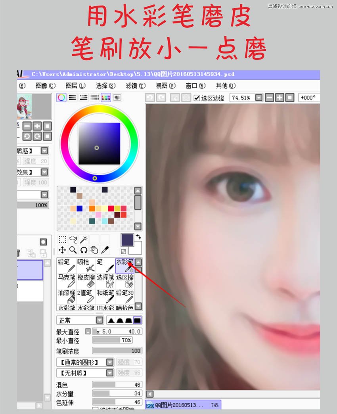
Task: Swap foreground and background colors
Action: click(x=138, y=237)
